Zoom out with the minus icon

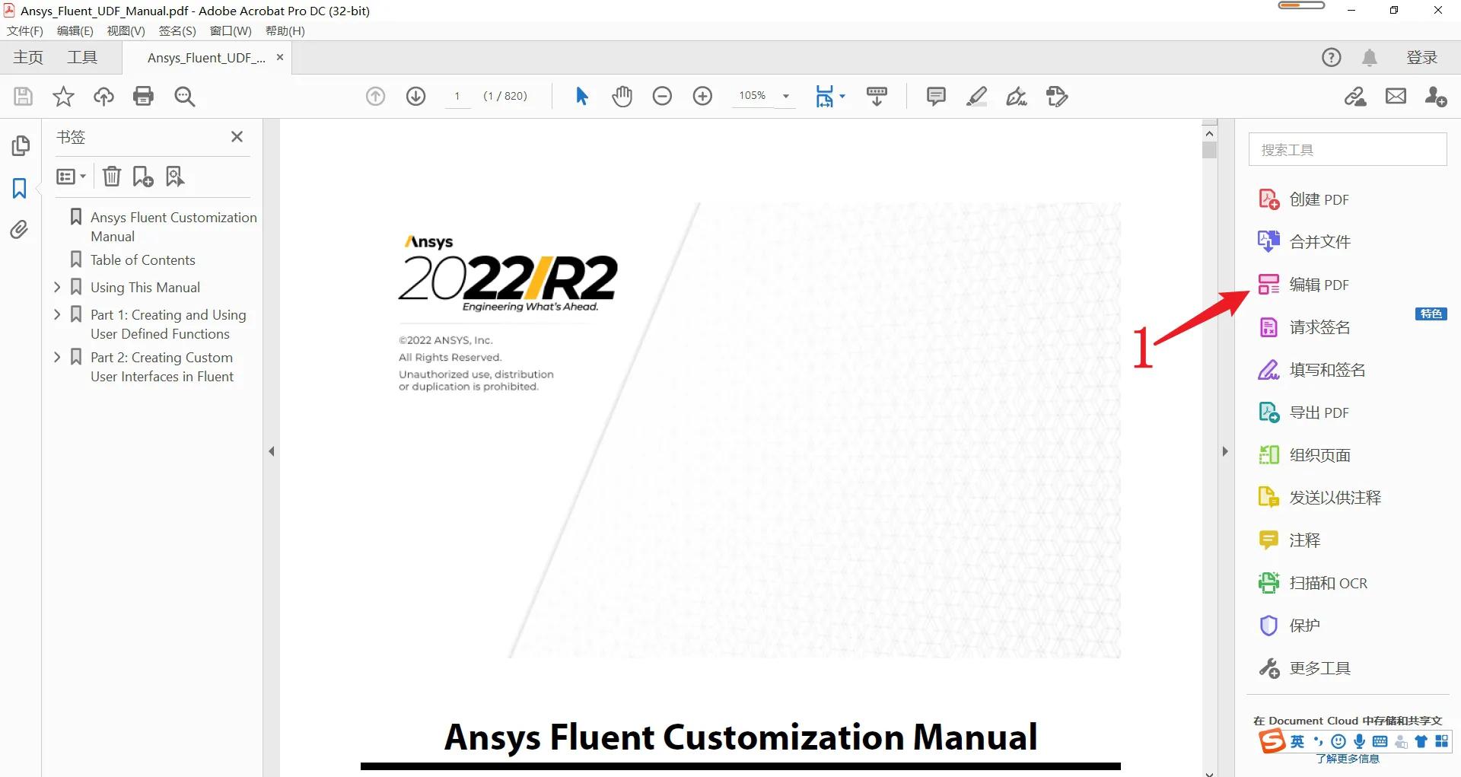click(x=662, y=96)
